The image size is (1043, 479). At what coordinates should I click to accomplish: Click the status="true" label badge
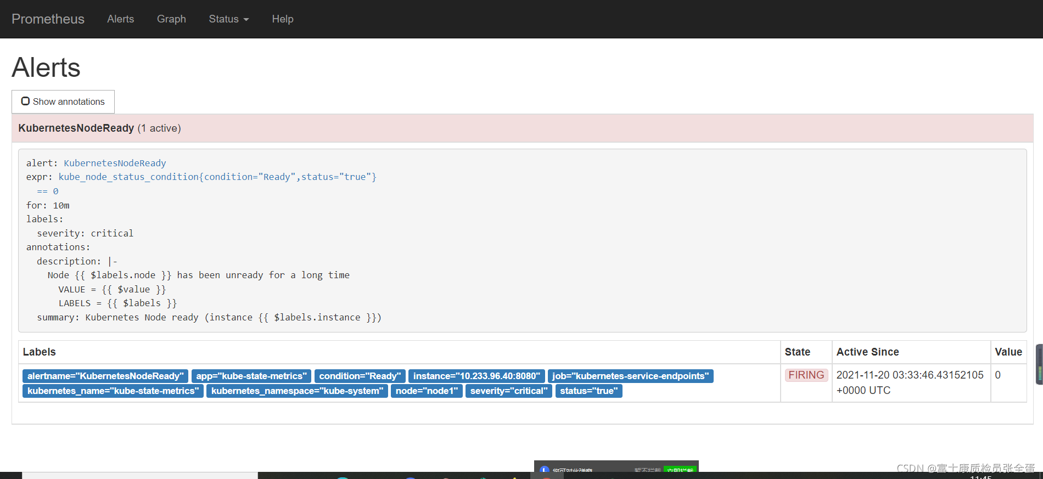589,391
